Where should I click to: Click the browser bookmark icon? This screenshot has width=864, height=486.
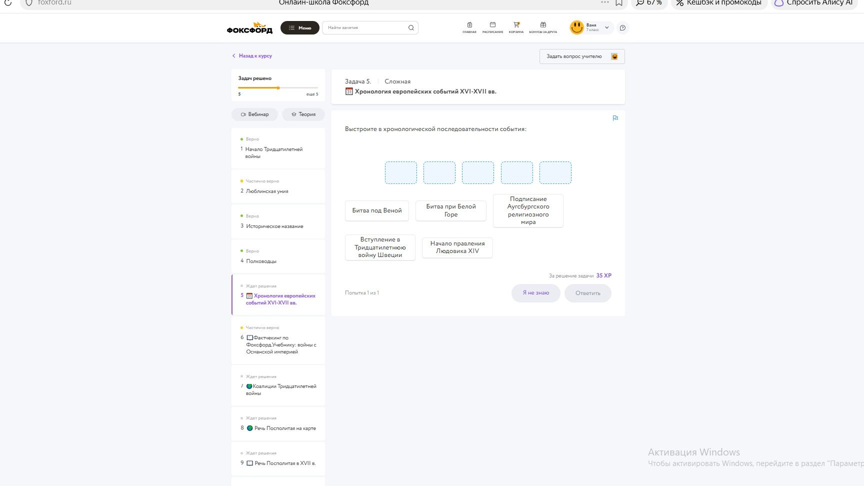pos(619,2)
